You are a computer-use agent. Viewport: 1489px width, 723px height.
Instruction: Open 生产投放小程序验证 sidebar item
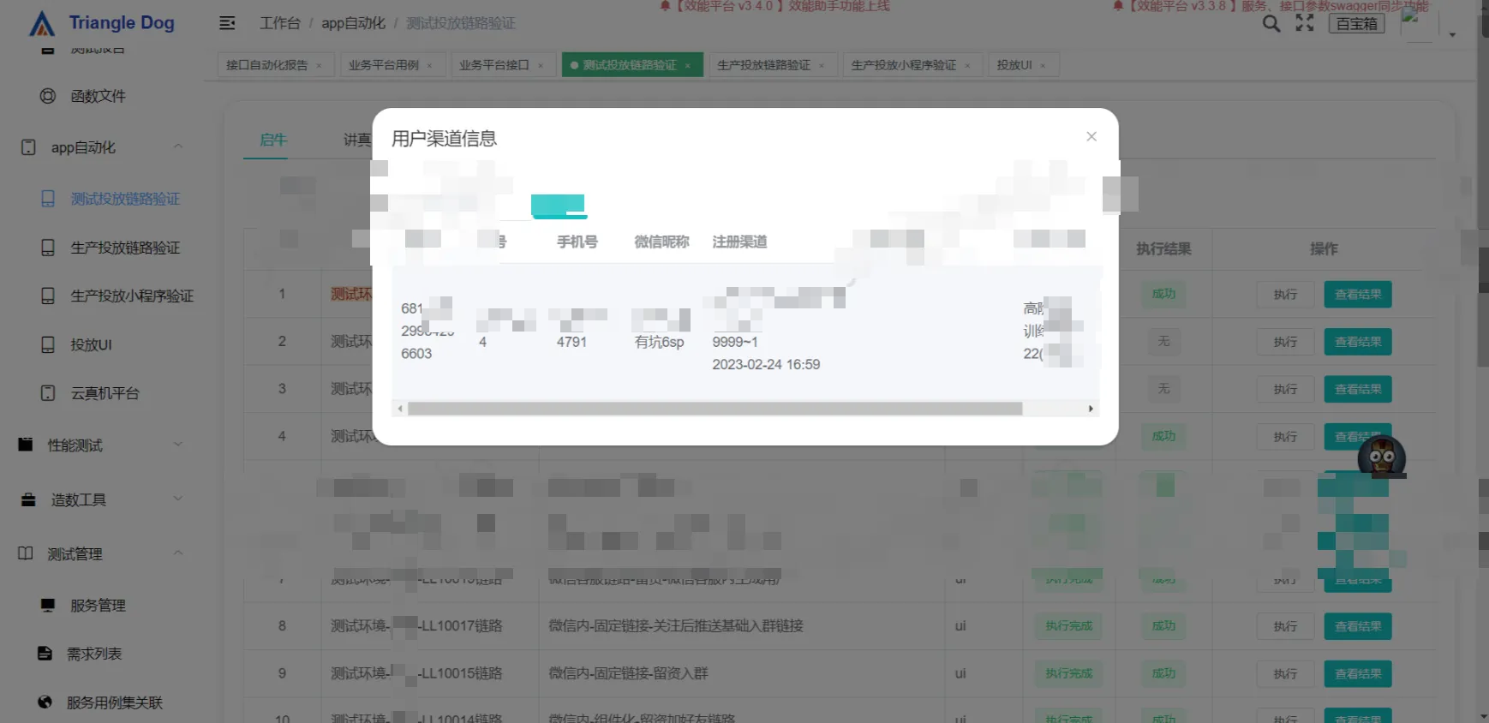(x=132, y=296)
